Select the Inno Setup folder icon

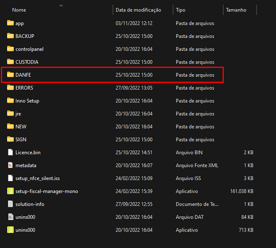coord(10,101)
